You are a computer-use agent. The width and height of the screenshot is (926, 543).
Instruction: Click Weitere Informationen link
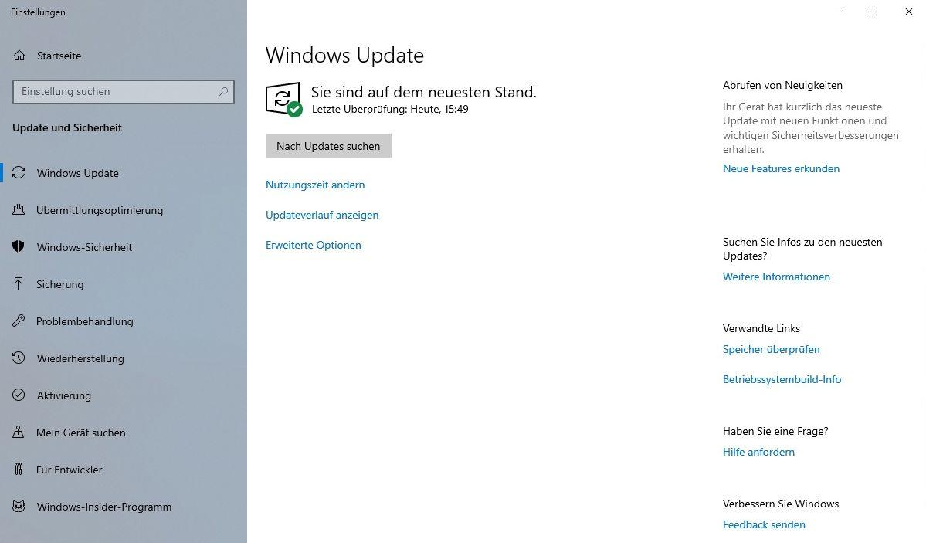[777, 277]
